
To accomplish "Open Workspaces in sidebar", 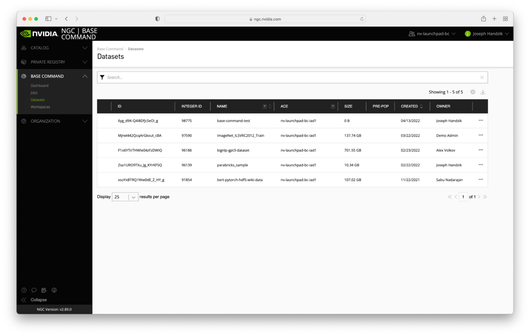I will tap(40, 107).
